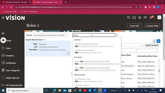Open the Certificates sidebar icon
The width and height of the screenshot is (165, 93).
click(3, 63)
